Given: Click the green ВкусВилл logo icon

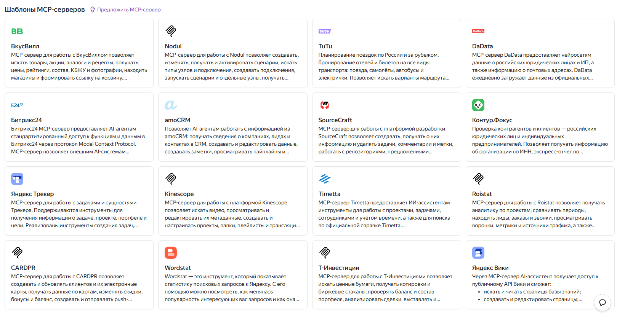Looking at the screenshot, I should [x=17, y=31].
